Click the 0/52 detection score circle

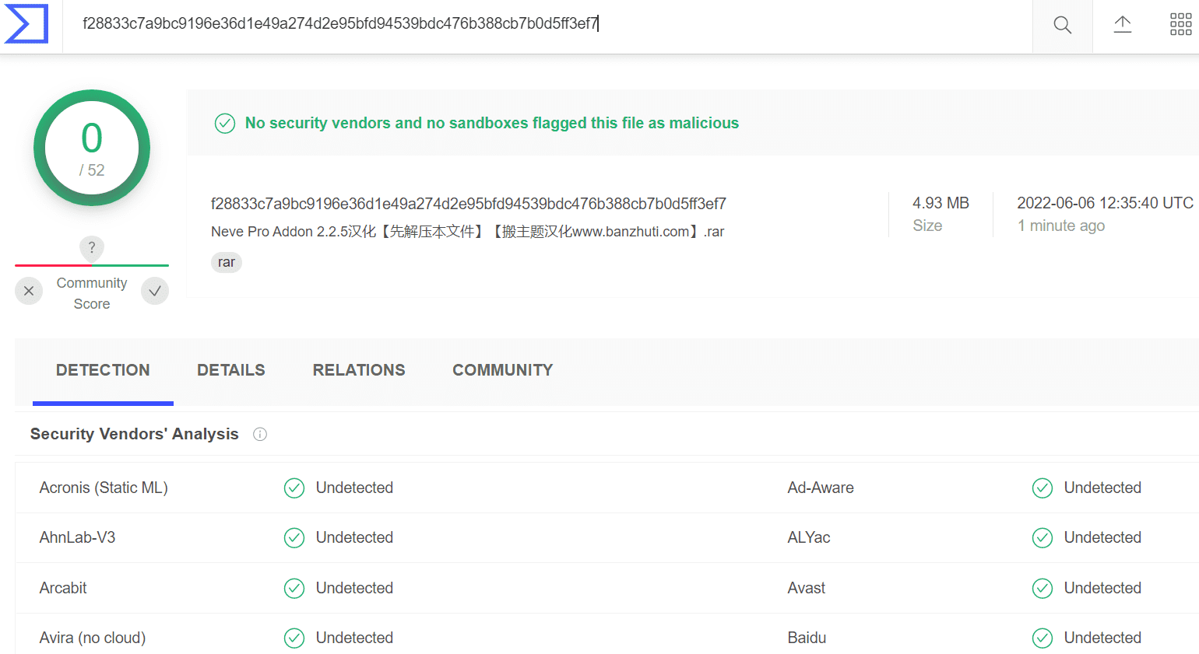[x=92, y=148]
